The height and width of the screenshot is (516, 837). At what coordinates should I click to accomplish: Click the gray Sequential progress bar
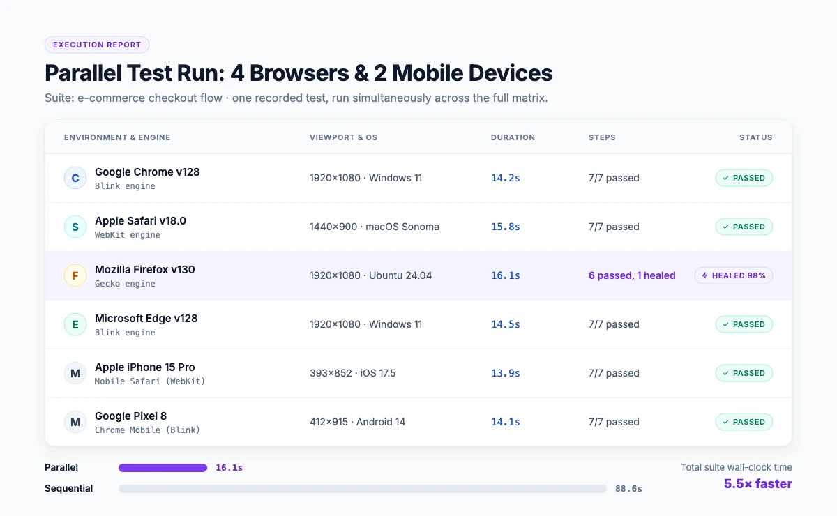pyautogui.click(x=363, y=489)
